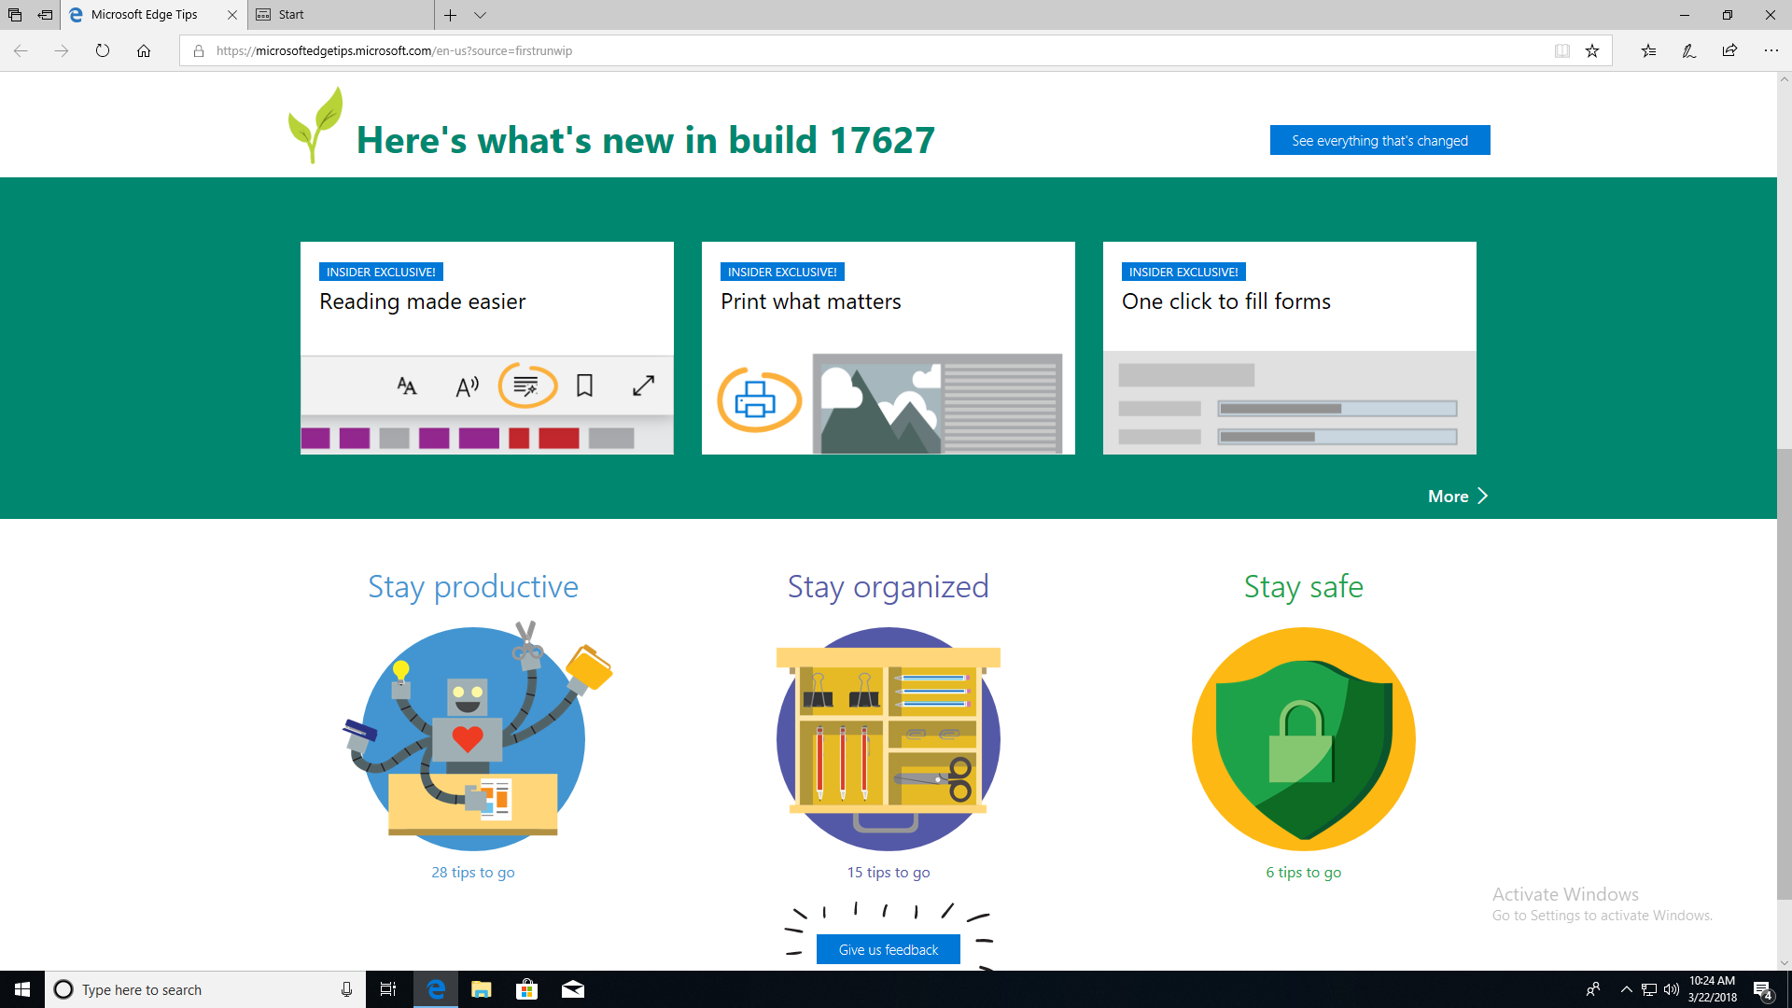The height and width of the screenshot is (1008, 1792).
Task: Go back to previous page
Action: 21,50
